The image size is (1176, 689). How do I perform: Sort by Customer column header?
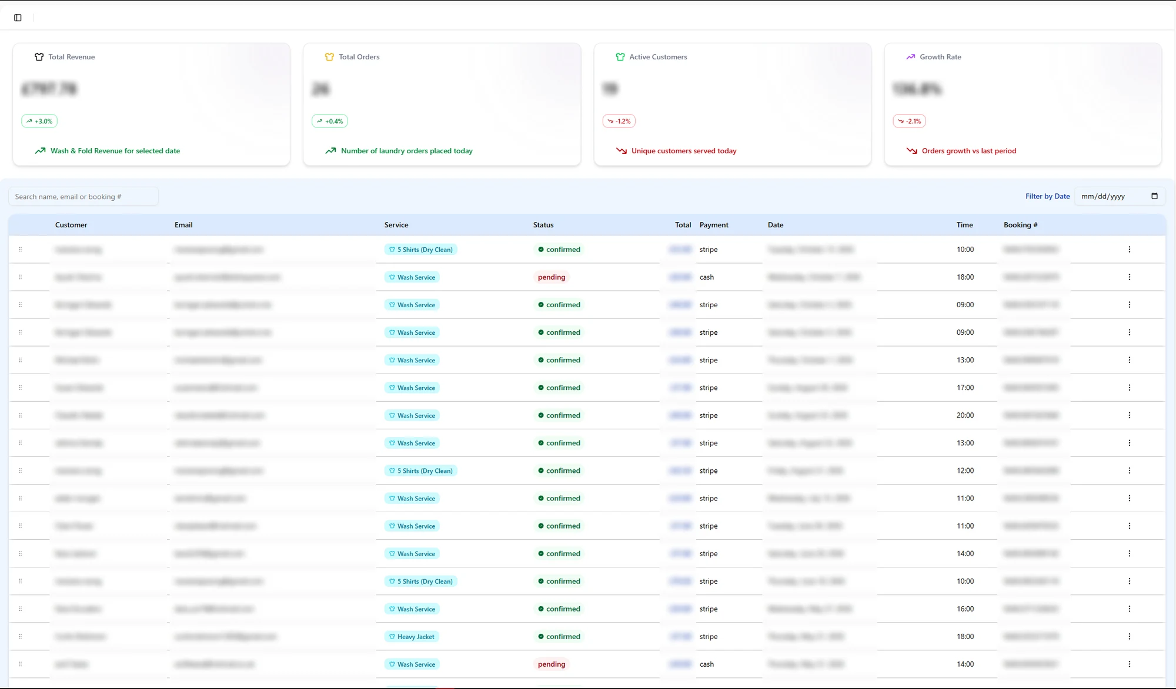point(71,225)
